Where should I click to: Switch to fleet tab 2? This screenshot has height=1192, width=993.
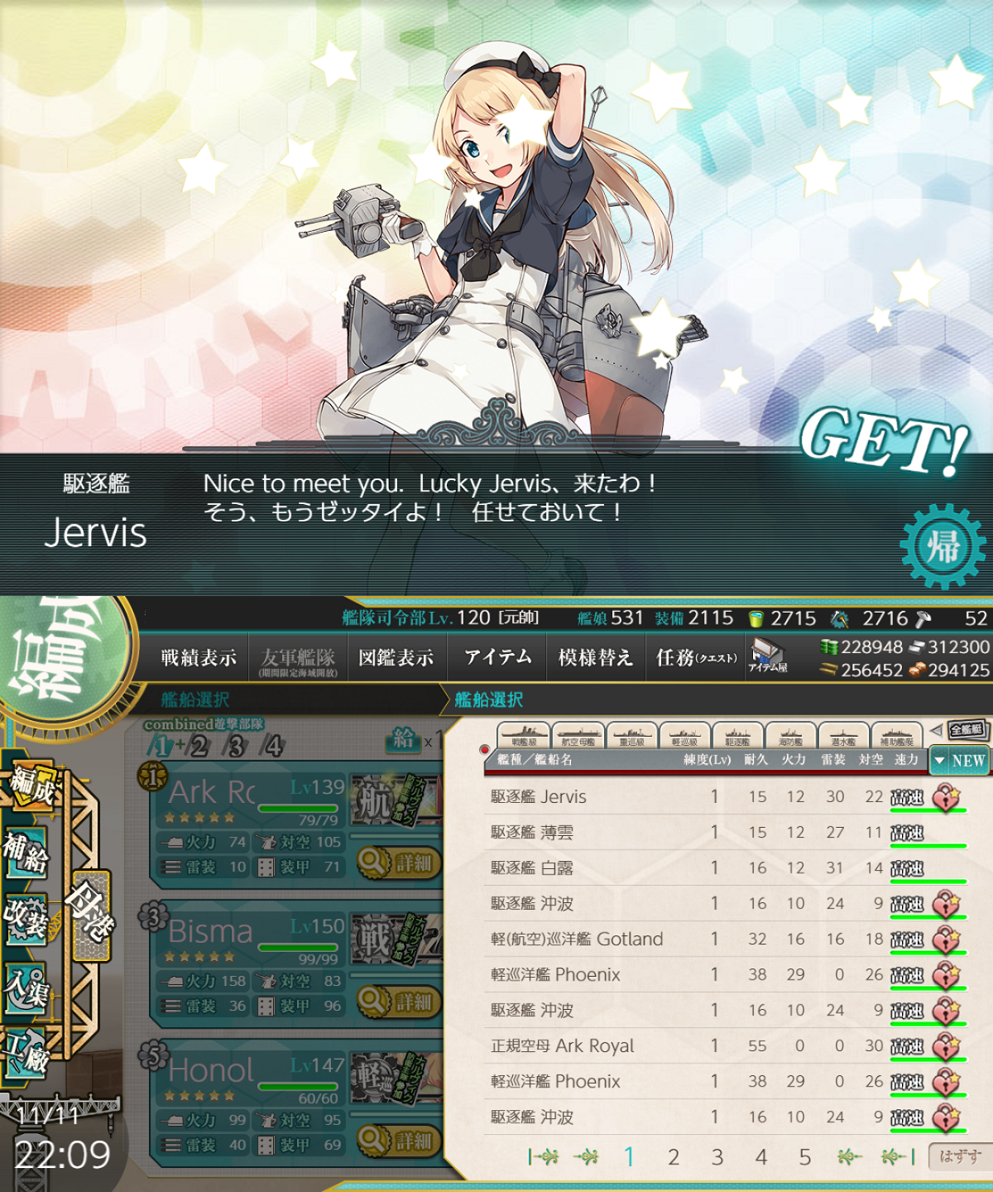pyautogui.click(x=199, y=746)
